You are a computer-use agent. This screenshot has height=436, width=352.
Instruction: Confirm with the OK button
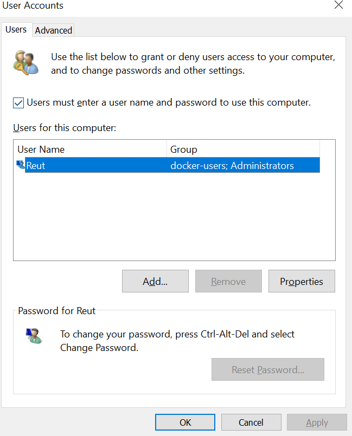(x=185, y=422)
